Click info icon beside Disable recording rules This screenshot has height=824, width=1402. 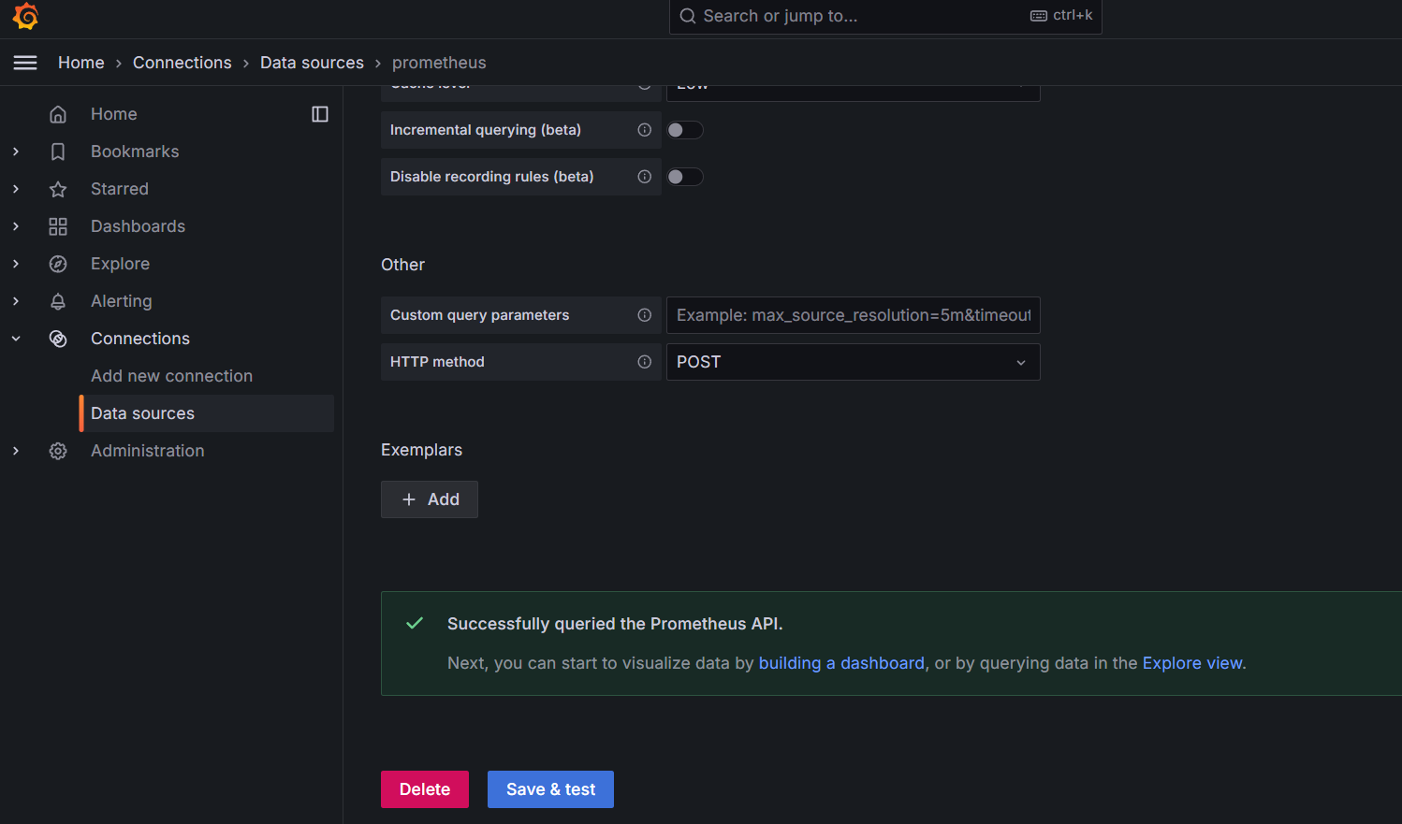tap(644, 177)
